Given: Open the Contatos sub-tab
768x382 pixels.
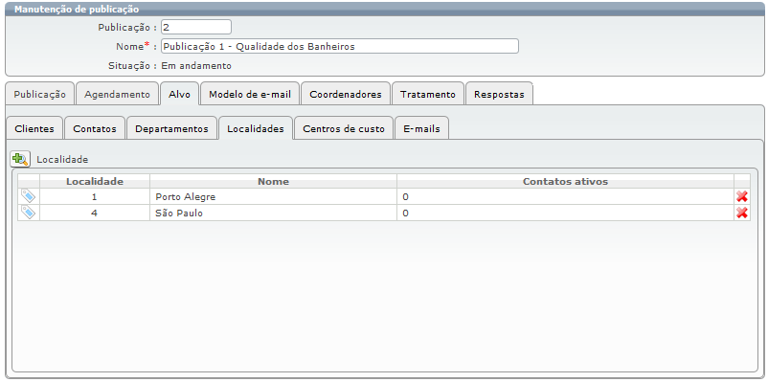Looking at the screenshot, I should [95, 129].
